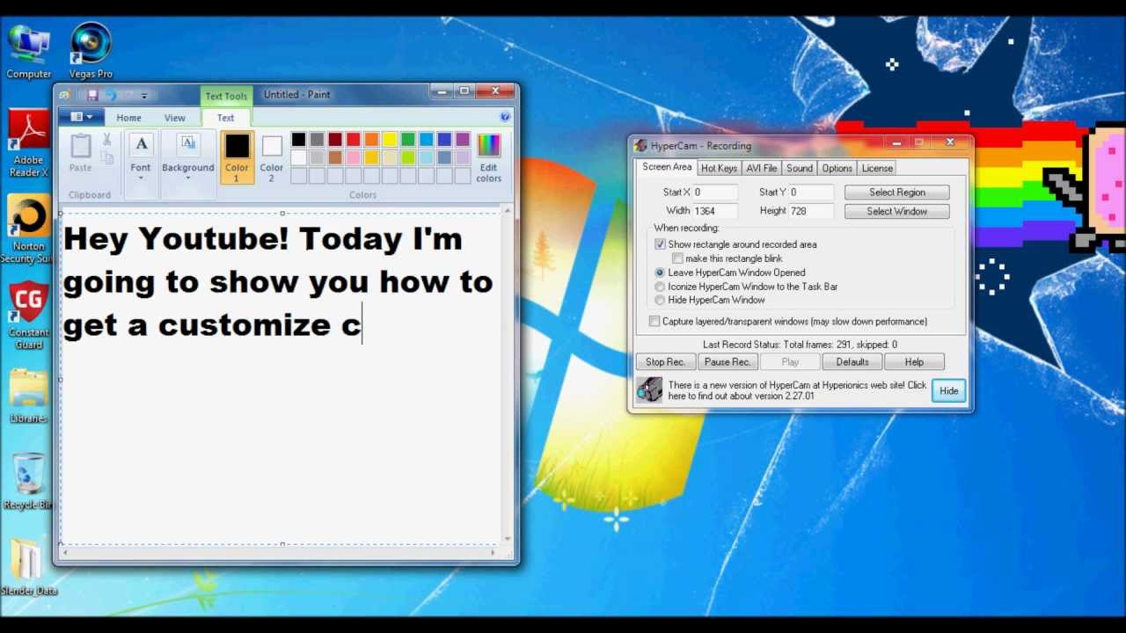Select the Norton Security Suite desktop icon

tap(28, 229)
